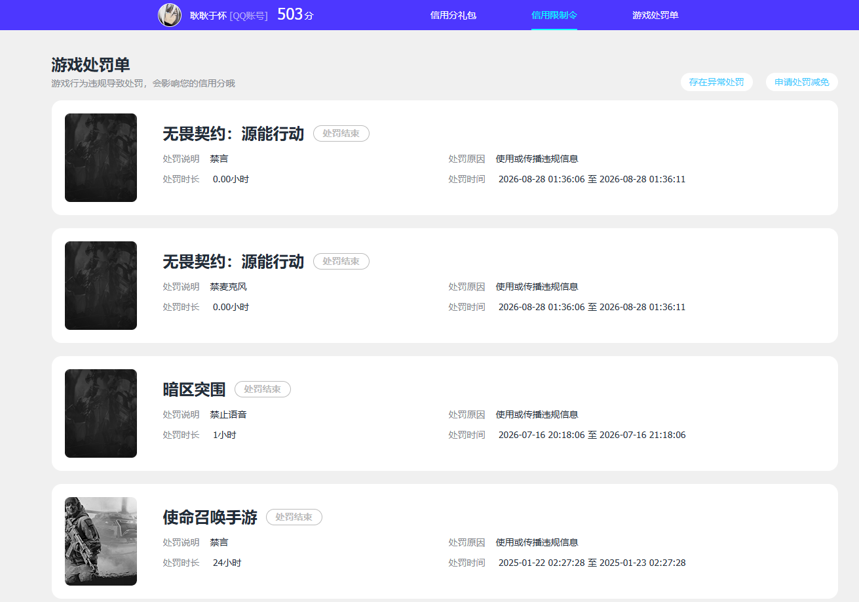
Task: Switch to the 信用限制令 tab
Action: (554, 15)
